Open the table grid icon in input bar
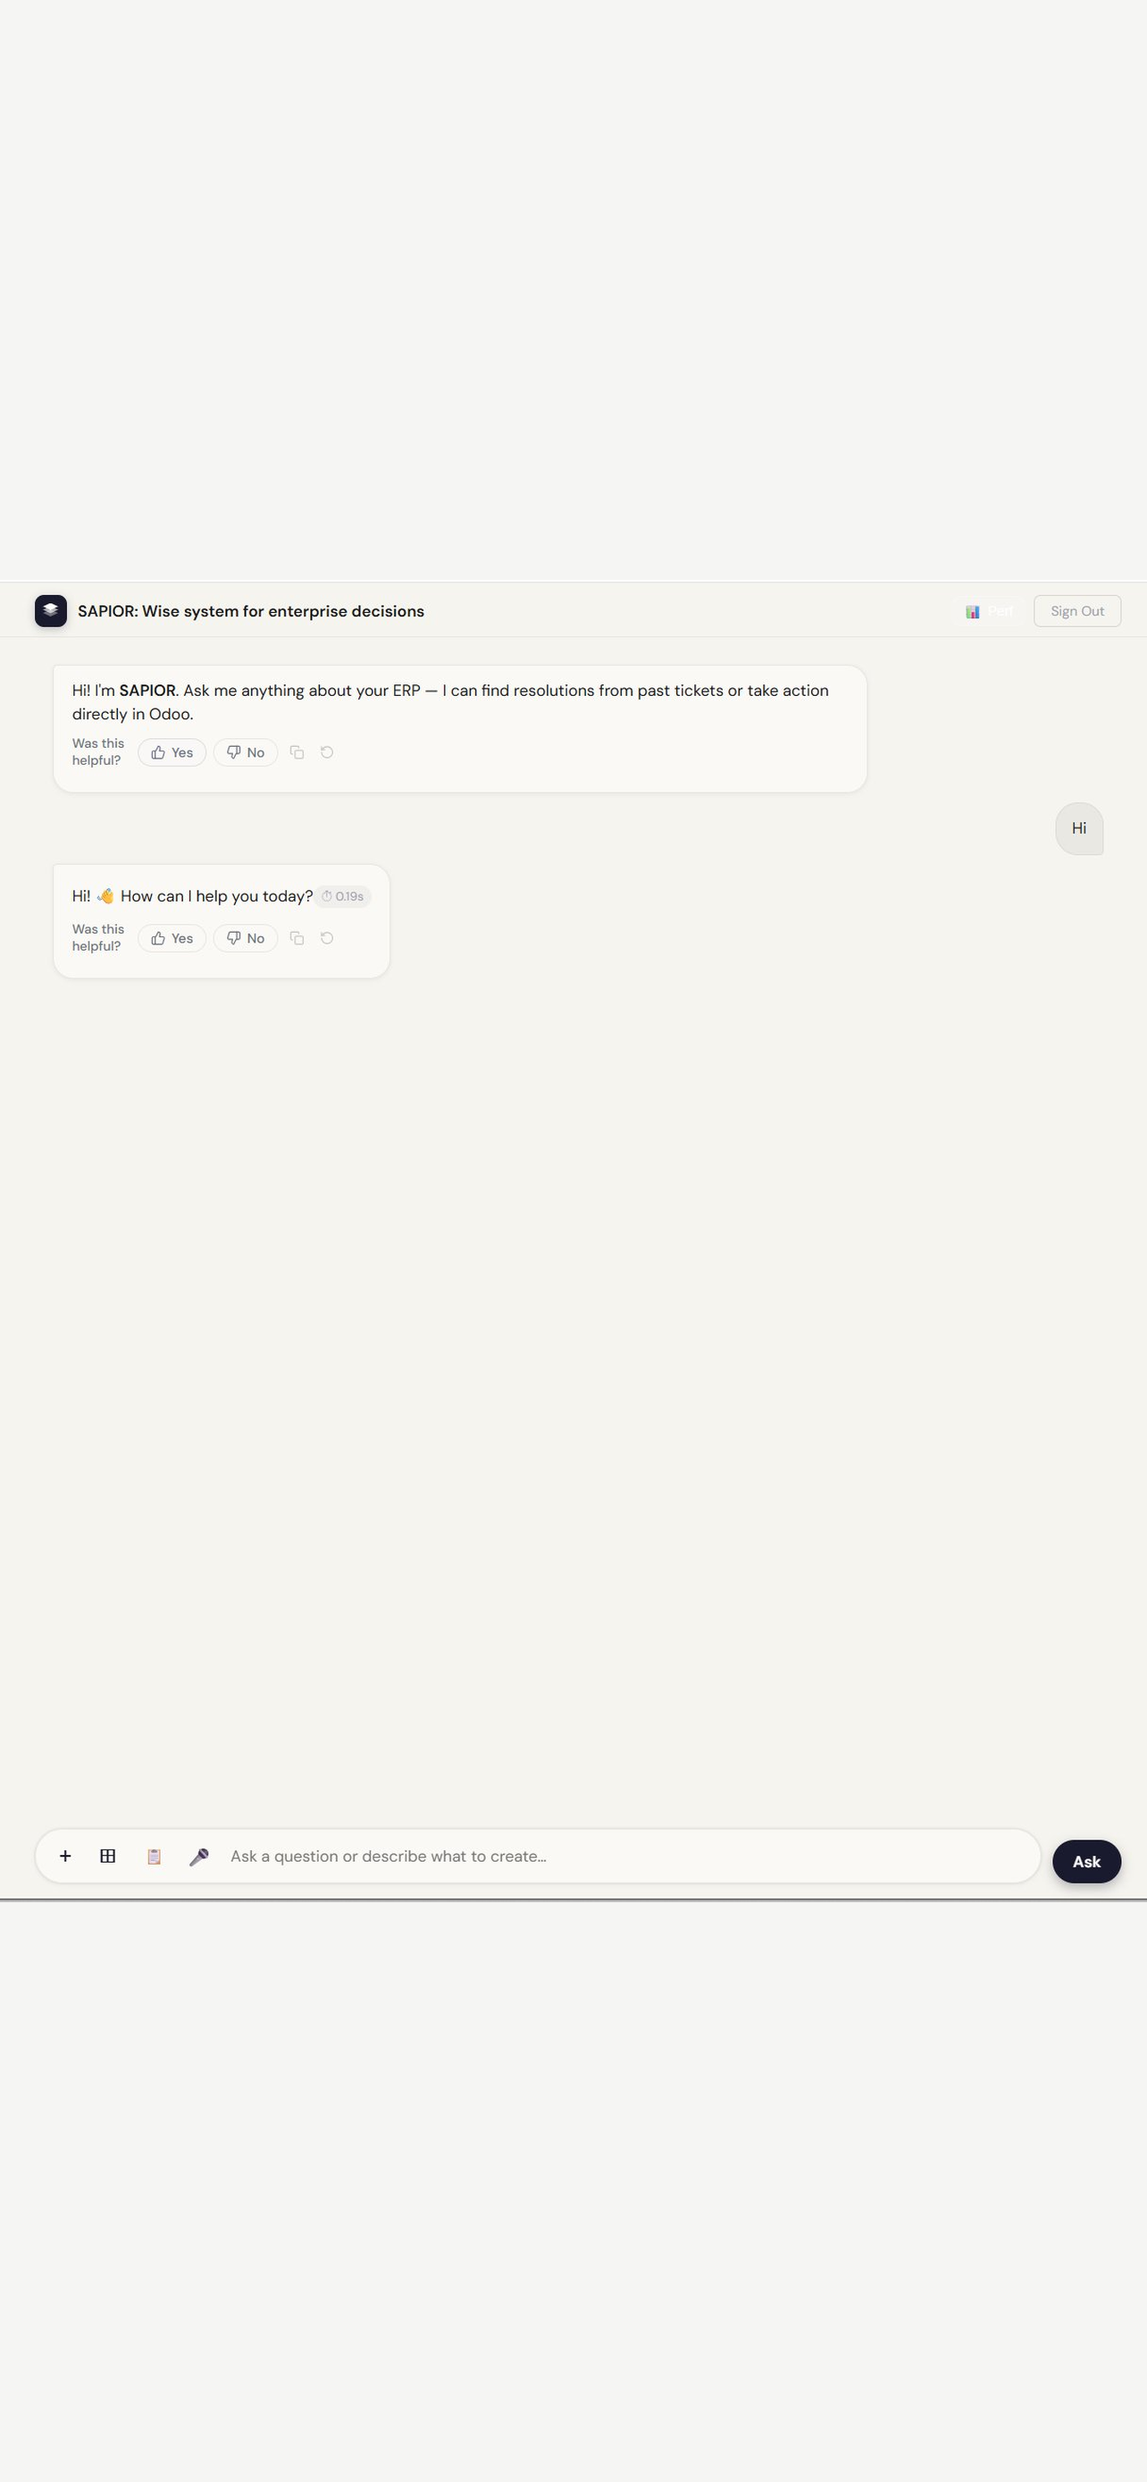Image resolution: width=1147 pixels, height=2482 pixels. coord(108,1856)
